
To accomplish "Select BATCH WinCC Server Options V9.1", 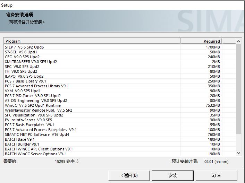I will 119,154.
